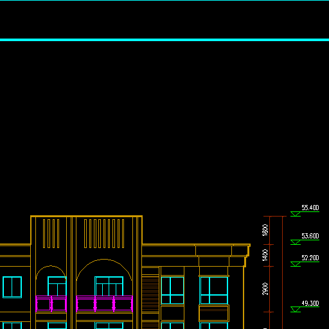Viewport: 329px width, 329px height.
Task: Click the green elevation marker triangle at 55.400
Action: click(x=296, y=214)
